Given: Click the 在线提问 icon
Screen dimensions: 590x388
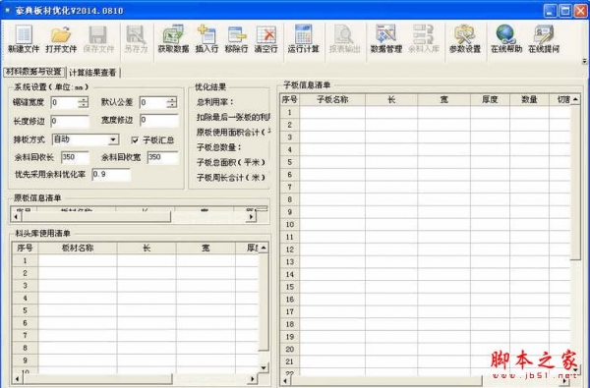Looking at the screenshot, I should pyautogui.click(x=544, y=38).
